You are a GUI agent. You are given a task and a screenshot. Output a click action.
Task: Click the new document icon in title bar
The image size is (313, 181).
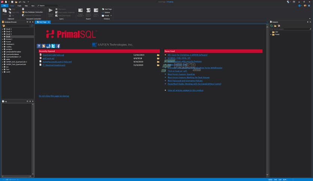(6, 2)
